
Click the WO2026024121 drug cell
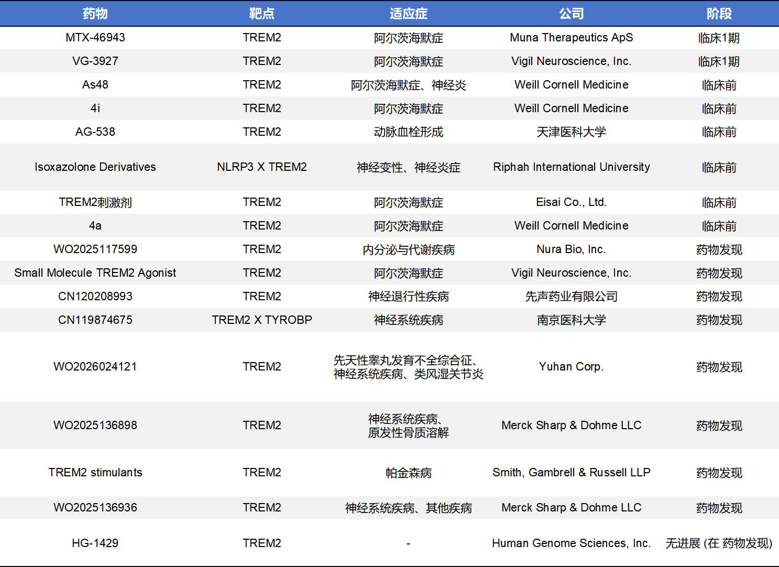coord(95,367)
